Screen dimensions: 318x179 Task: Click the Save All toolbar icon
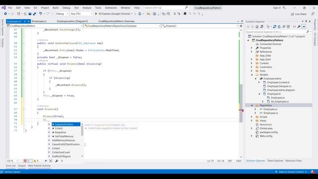click(x=34, y=14)
